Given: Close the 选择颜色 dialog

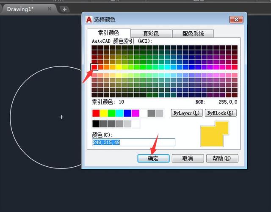Looking at the screenshot, I should [x=236, y=20].
